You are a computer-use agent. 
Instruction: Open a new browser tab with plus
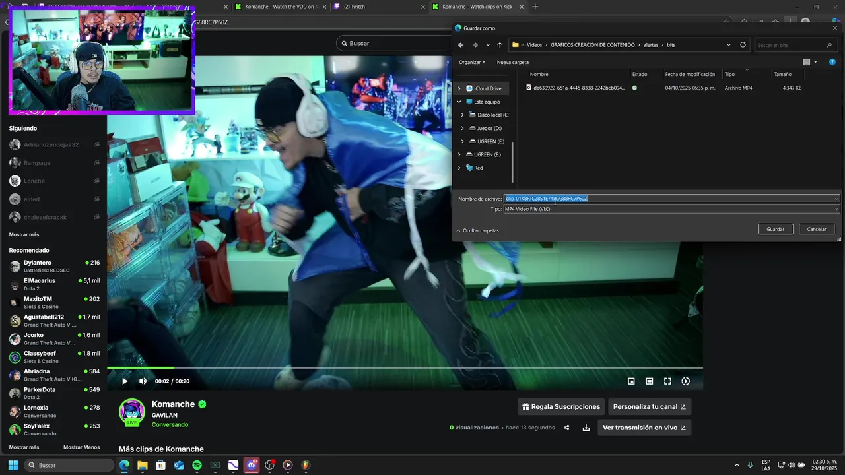[x=535, y=7]
